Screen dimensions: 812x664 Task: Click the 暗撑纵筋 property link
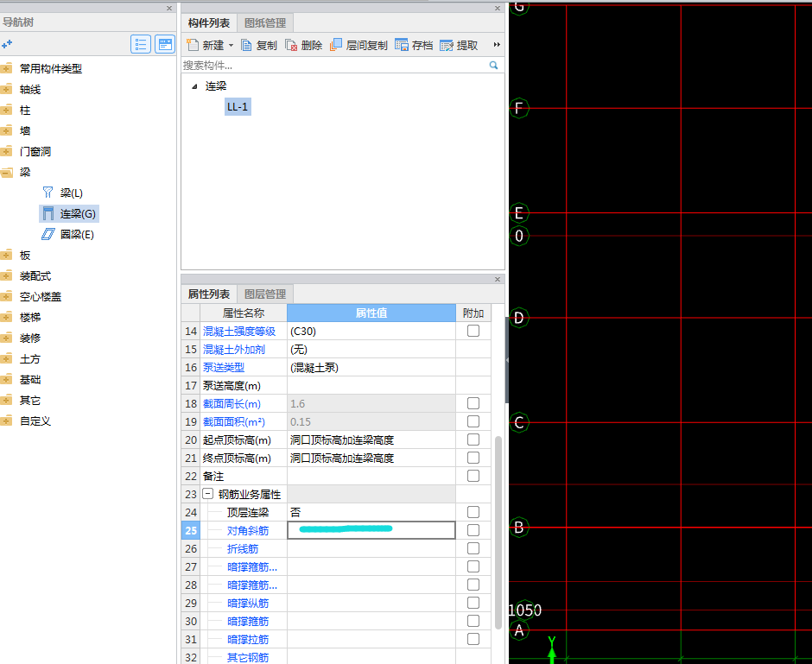(x=248, y=603)
